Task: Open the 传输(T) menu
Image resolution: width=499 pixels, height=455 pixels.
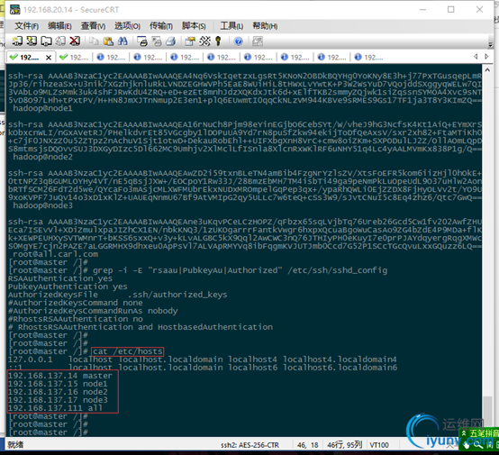Action: (161, 26)
